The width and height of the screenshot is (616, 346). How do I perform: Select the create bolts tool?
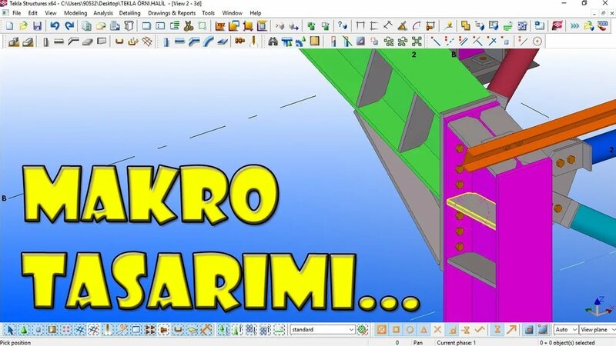pos(239,42)
